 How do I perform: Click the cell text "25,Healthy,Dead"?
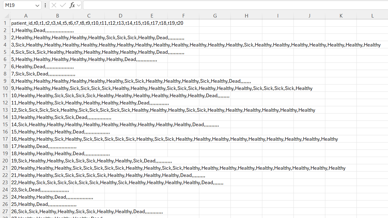[30, 204]
